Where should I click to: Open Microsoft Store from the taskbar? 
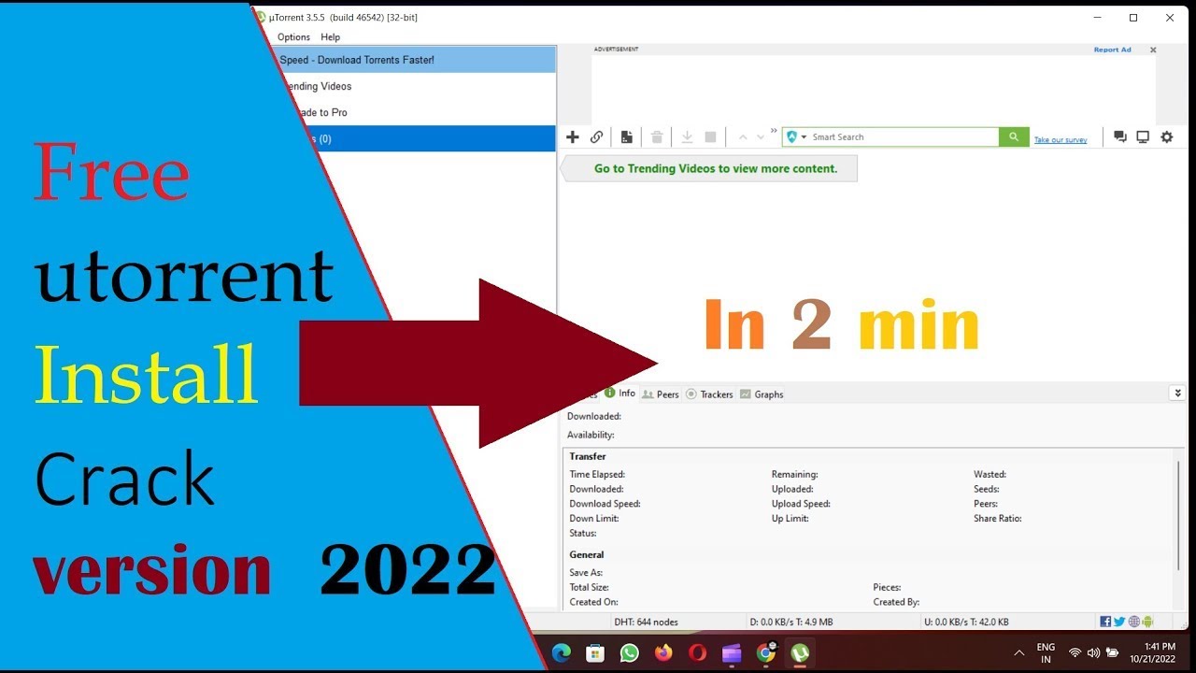[x=595, y=652]
